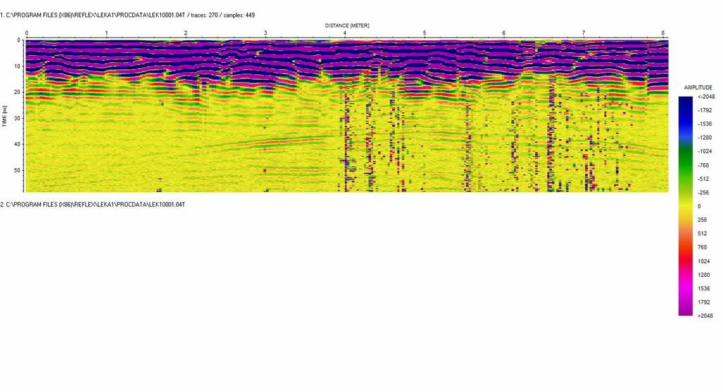
Task: Click time axis tick labeled 10
Action: tap(18, 66)
